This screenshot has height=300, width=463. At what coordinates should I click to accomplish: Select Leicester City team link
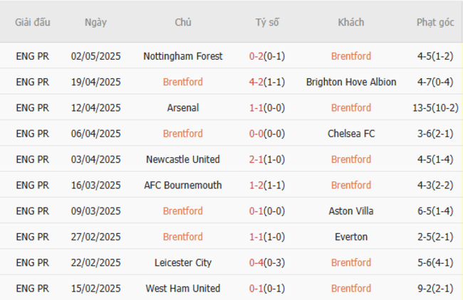[x=182, y=262]
